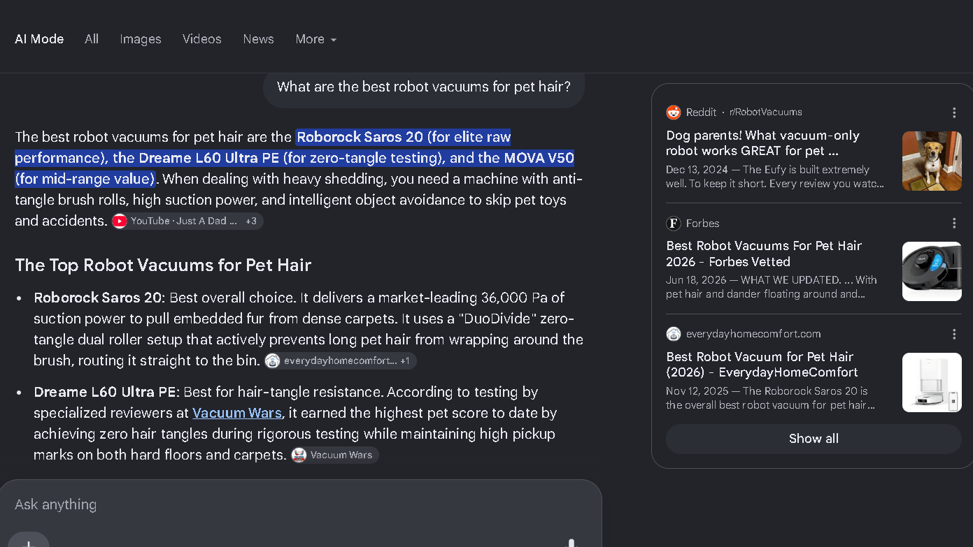Select the News tab

tap(258, 39)
